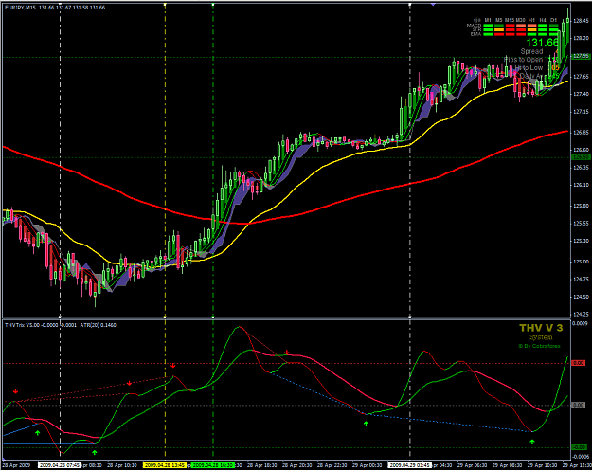Click the 128.45 value on the price scale
This screenshot has height=471, width=592.
[x=582, y=21]
